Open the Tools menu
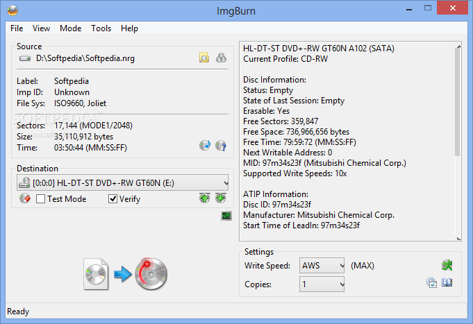The width and height of the screenshot is (473, 324). pos(101,28)
